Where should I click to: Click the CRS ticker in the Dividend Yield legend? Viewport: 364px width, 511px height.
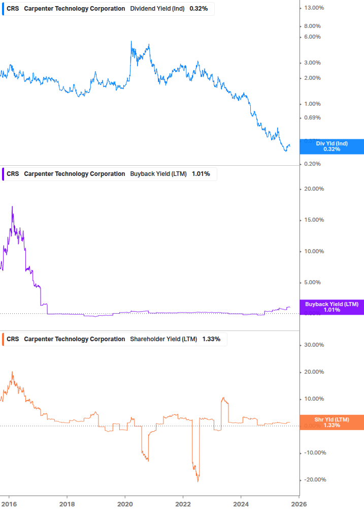13,9
